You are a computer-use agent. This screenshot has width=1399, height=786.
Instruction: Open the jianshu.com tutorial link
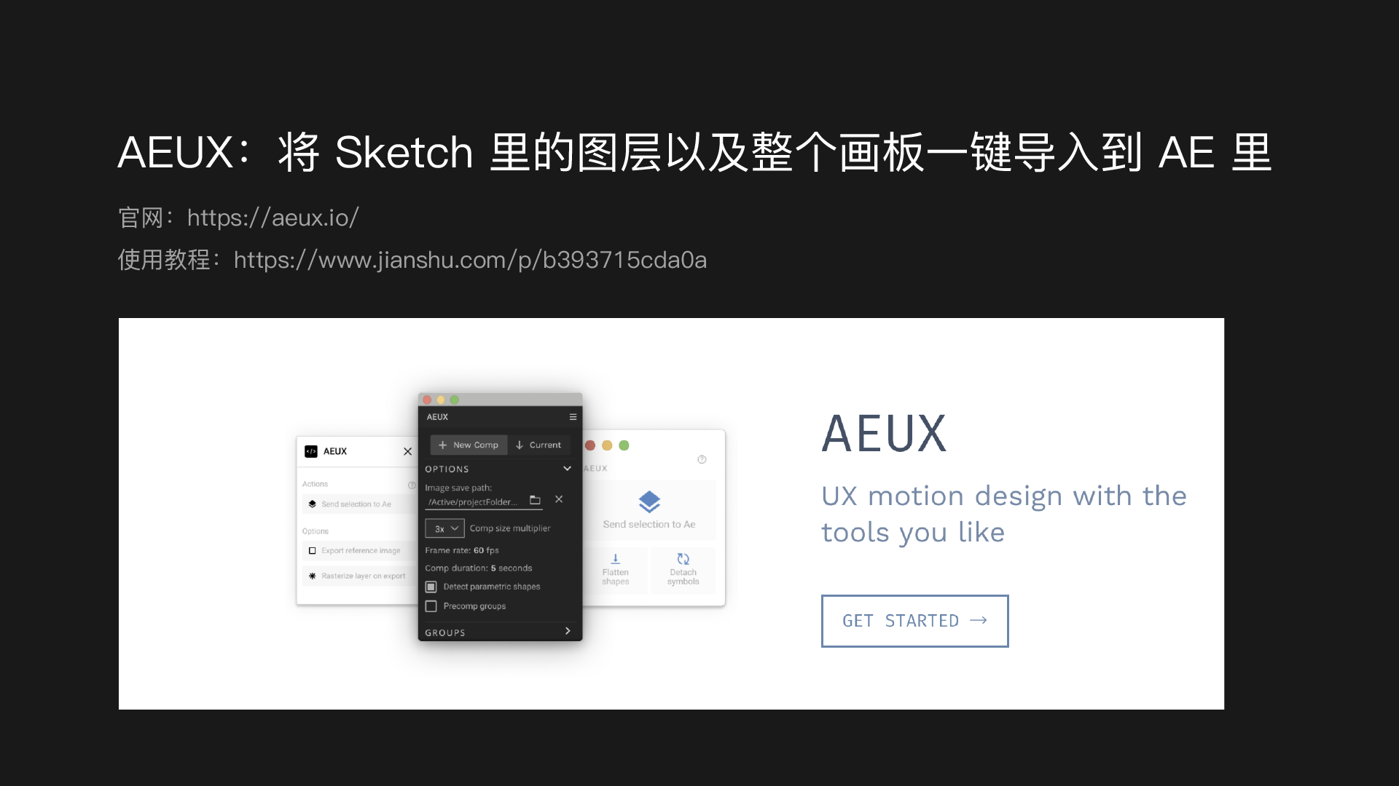click(x=470, y=260)
